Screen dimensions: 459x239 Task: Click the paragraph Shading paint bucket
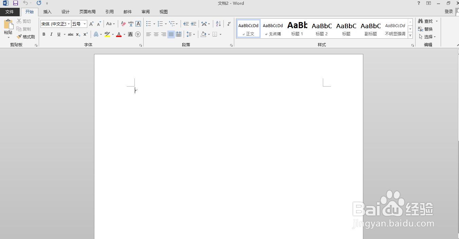(203, 34)
